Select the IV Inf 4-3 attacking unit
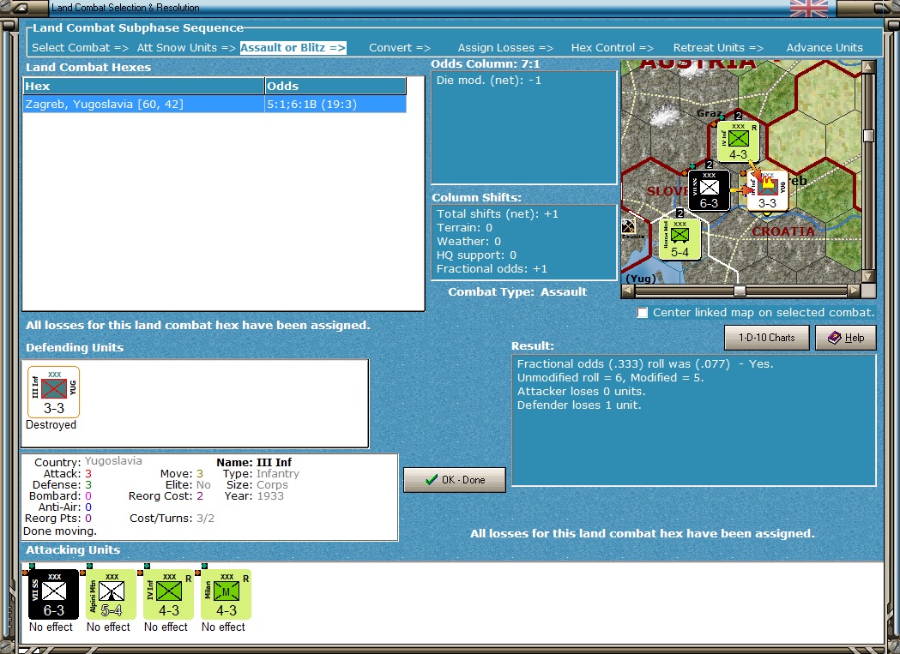Viewport: 900px width, 654px height. [x=168, y=594]
